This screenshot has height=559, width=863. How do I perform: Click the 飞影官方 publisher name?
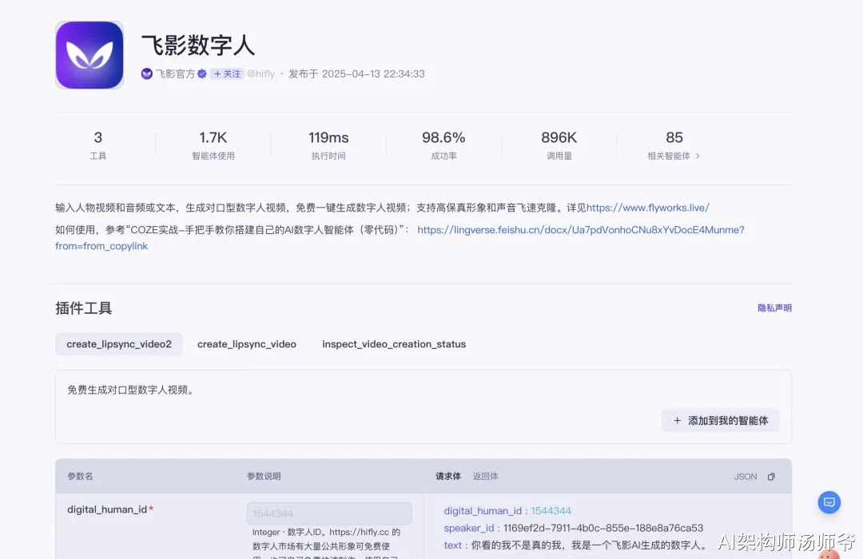click(x=175, y=74)
